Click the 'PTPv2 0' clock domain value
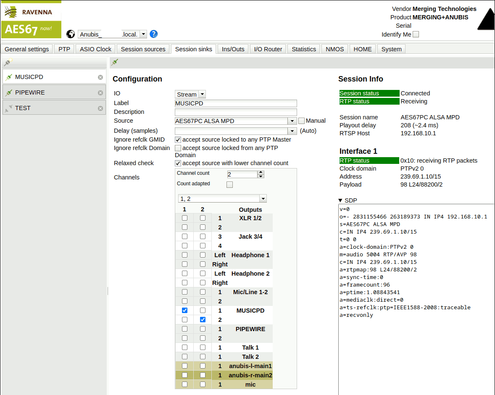The image size is (495, 395). click(412, 169)
